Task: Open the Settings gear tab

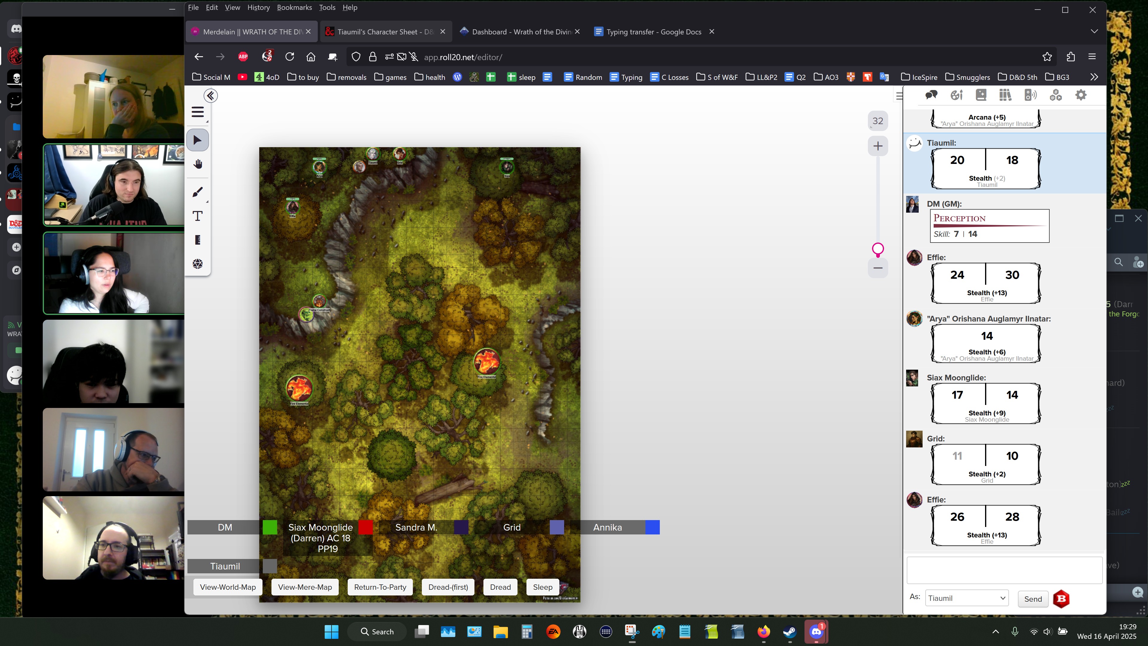Action: tap(1081, 95)
